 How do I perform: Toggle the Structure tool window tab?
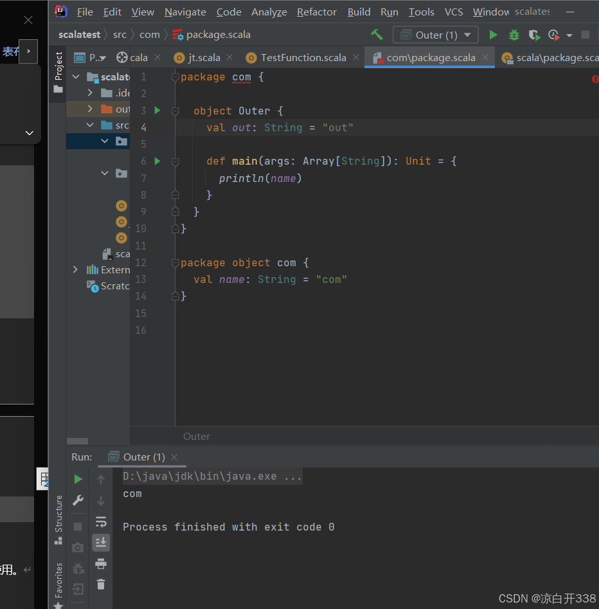pyautogui.click(x=58, y=520)
